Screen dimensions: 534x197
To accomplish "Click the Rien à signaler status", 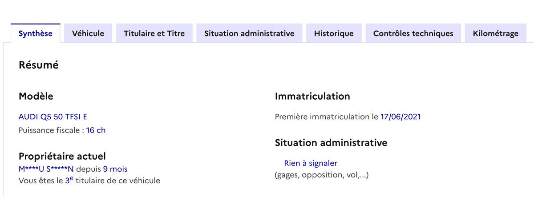I will (x=311, y=163).
